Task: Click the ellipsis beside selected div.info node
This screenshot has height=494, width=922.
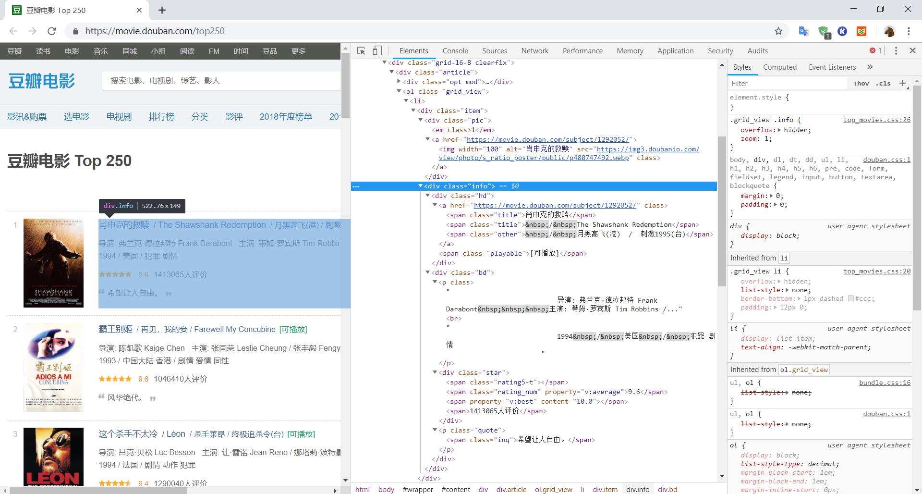Action: coord(356,186)
